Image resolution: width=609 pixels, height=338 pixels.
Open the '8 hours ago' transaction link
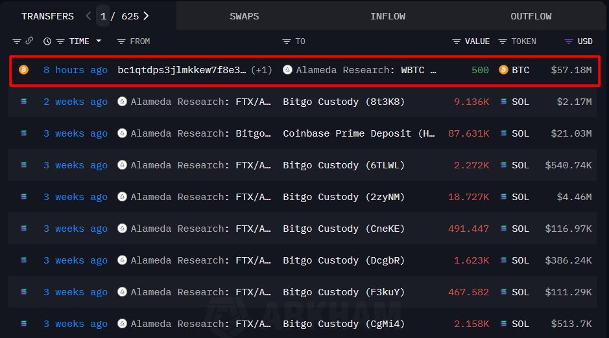pyautogui.click(x=75, y=70)
